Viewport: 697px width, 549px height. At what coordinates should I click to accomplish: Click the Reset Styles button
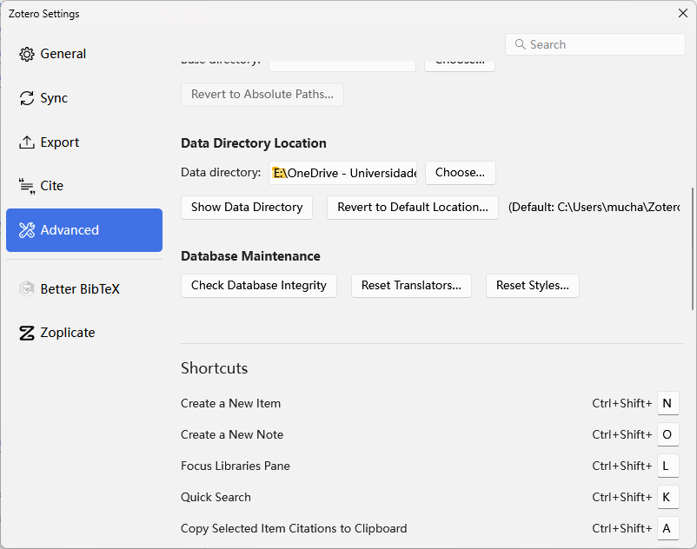coord(532,285)
